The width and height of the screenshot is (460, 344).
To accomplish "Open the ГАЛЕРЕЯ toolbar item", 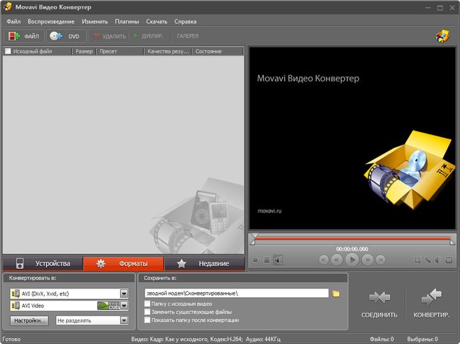I will coord(187,36).
